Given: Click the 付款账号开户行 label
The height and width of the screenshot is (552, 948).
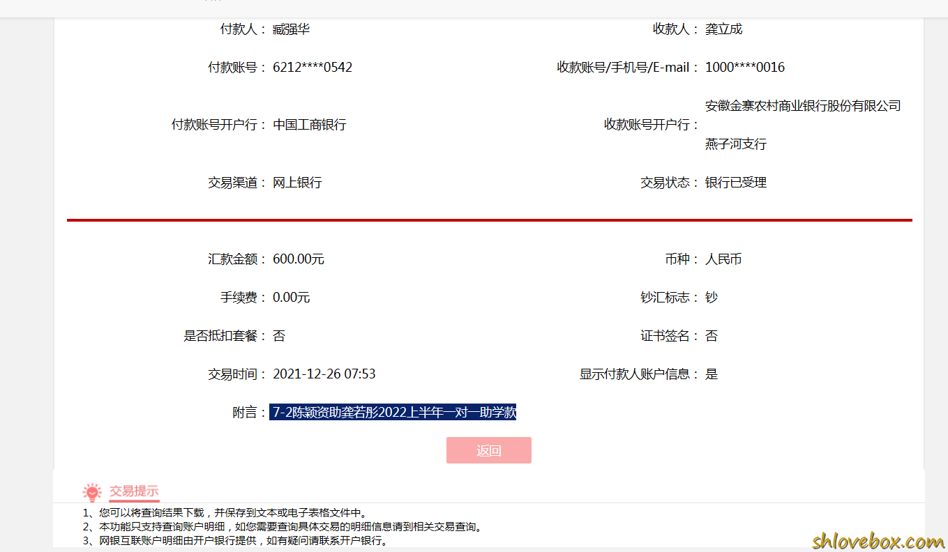Looking at the screenshot, I should [x=219, y=125].
